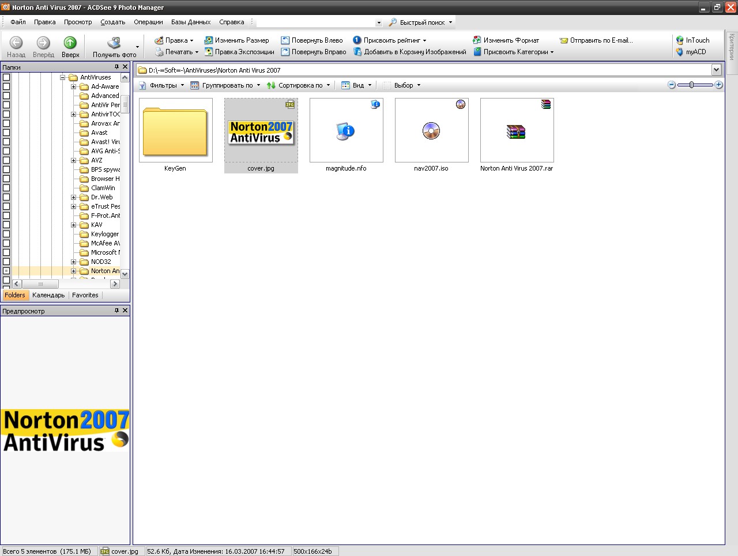Rotate image with Повернуть Влево icon

(285, 40)
